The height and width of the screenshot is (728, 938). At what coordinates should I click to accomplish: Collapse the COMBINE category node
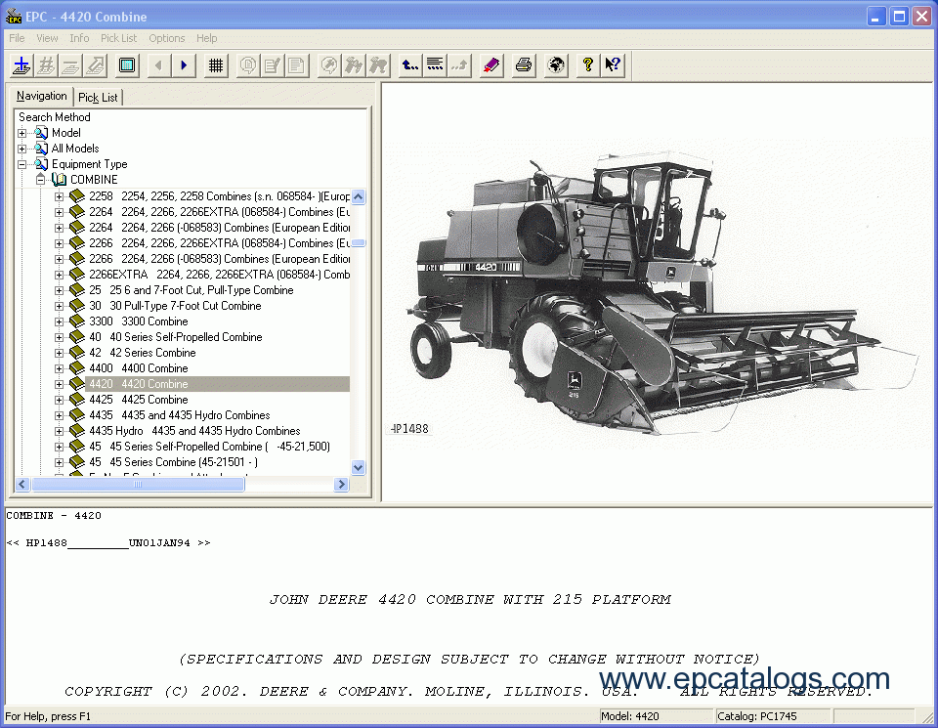pos(41,180)
